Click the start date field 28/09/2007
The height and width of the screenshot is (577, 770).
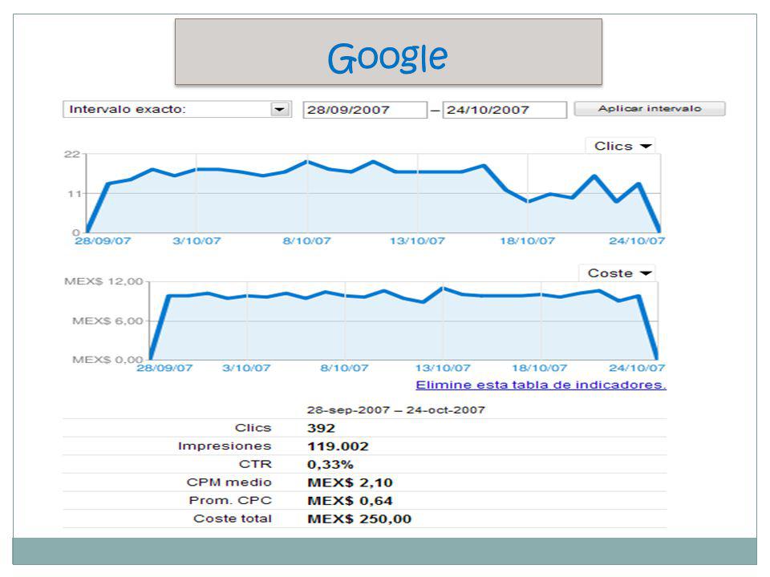[x=365, y=110]
